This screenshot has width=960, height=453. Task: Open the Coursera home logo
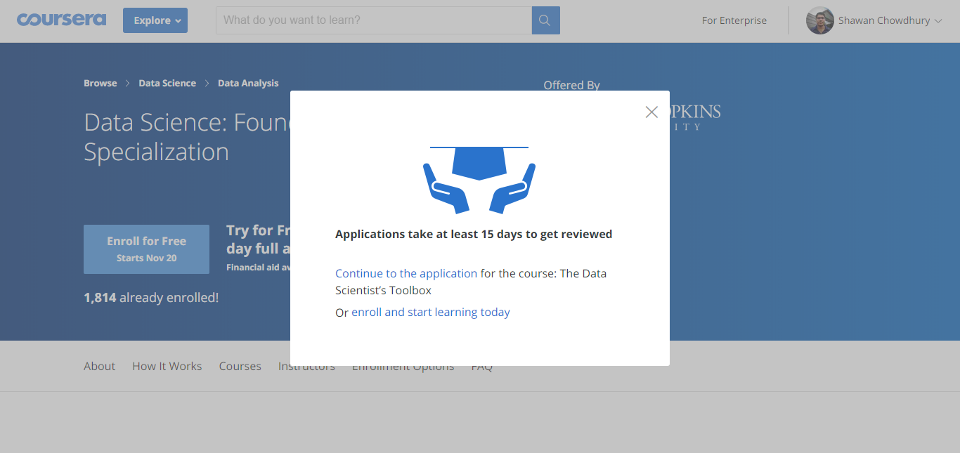[x=62, y=20]
